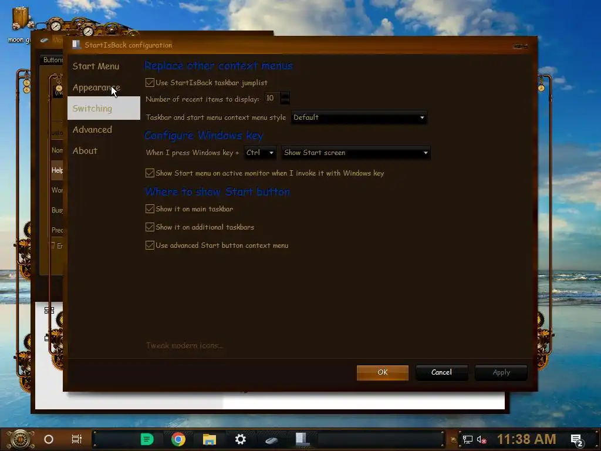
Task: Click When I press Windows key label
Action: point(193,153)
